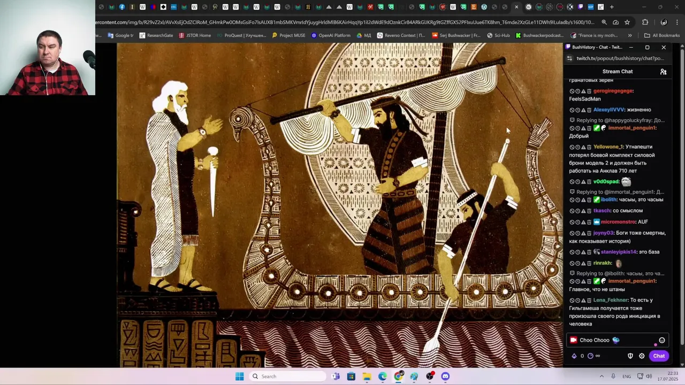The height and width of the screenshot is (385, 685).
Task: Click the streamer webcam overlay
Action: [x=48, y=48]
